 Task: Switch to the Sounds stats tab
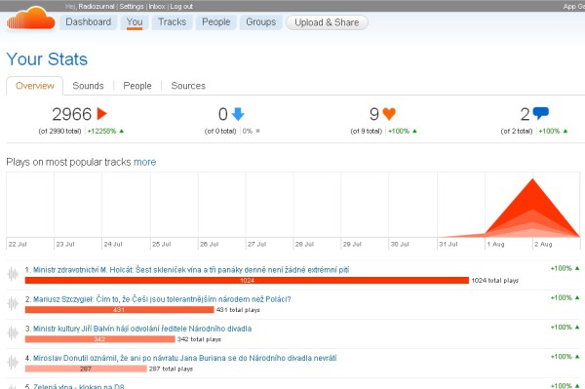coord(88,86)
